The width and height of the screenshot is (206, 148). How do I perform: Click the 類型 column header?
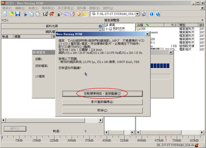pos(188,25)
